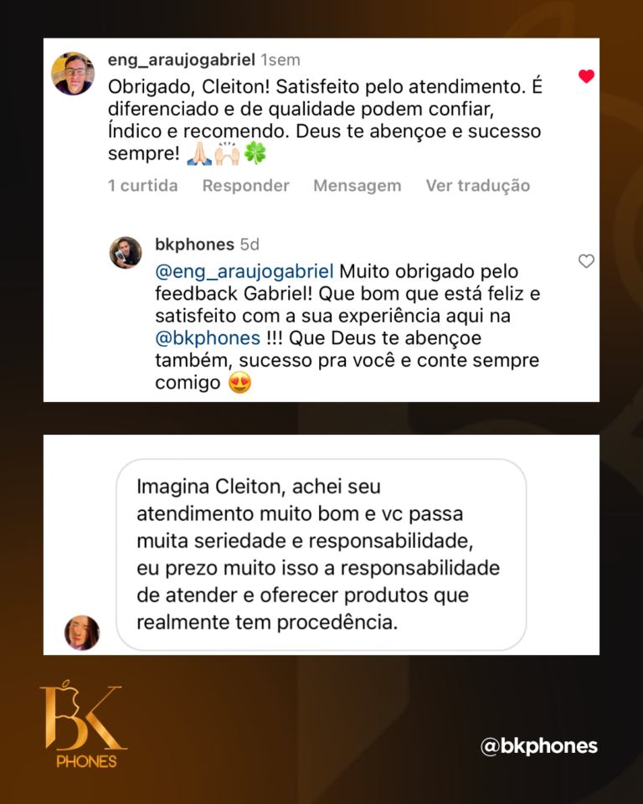Open the direct message sender's avatar
The height and width of the screenshot is (804, 643).
(82, 633)
